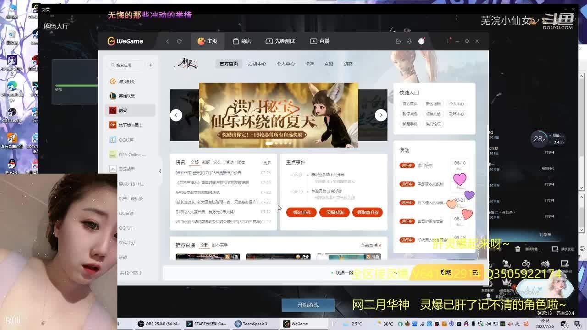Image resolution: width=587 pixels, height=330 pixels.
Task: Collapse the sidebar with the chevron handle
Action: pyautogui.click(x=160, y=171)
